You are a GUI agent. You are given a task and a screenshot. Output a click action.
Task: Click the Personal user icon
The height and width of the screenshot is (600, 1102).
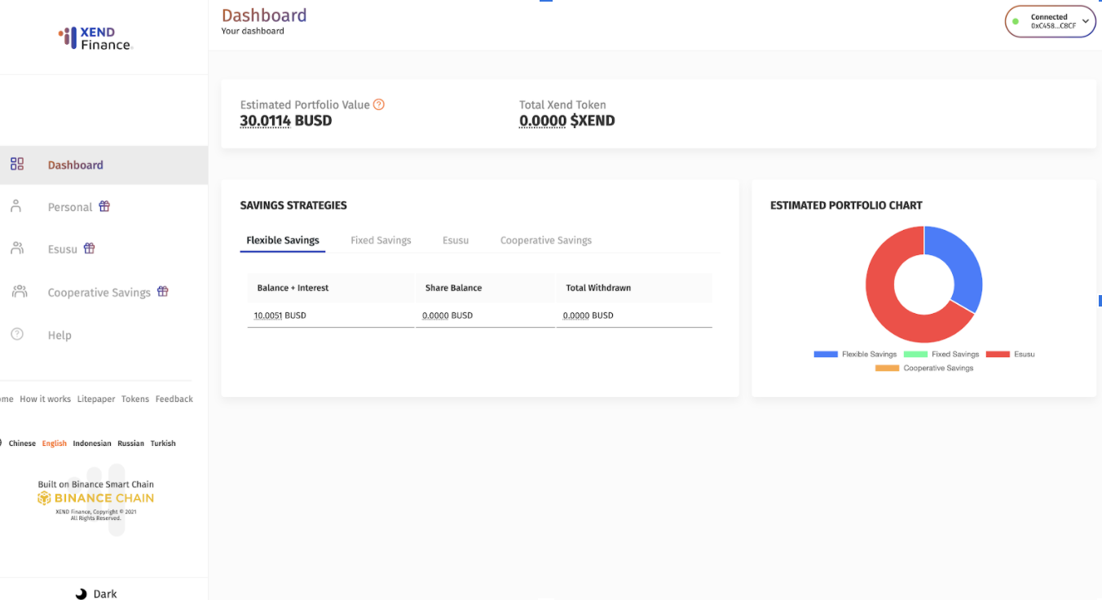tap(16, 206)
